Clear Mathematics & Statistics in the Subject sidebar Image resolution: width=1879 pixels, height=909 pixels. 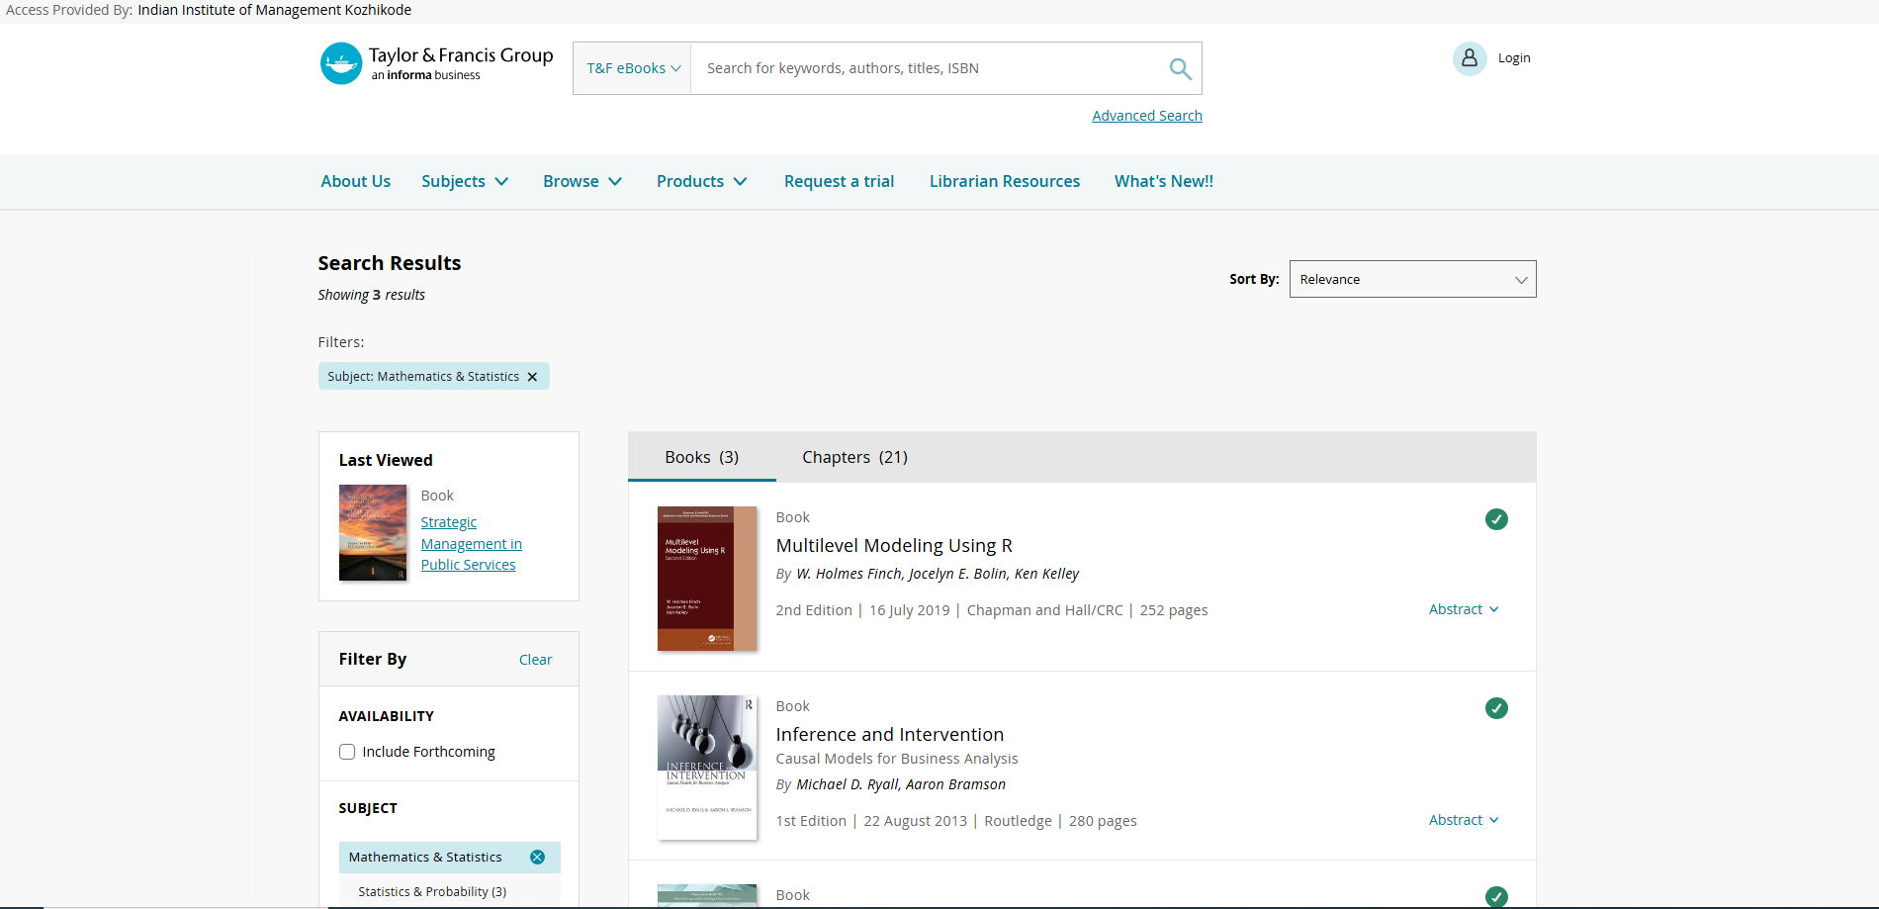(x=537, y=858)
